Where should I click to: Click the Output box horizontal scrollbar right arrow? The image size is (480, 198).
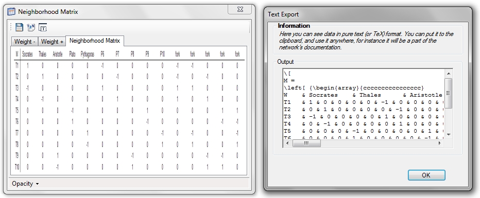440,143
